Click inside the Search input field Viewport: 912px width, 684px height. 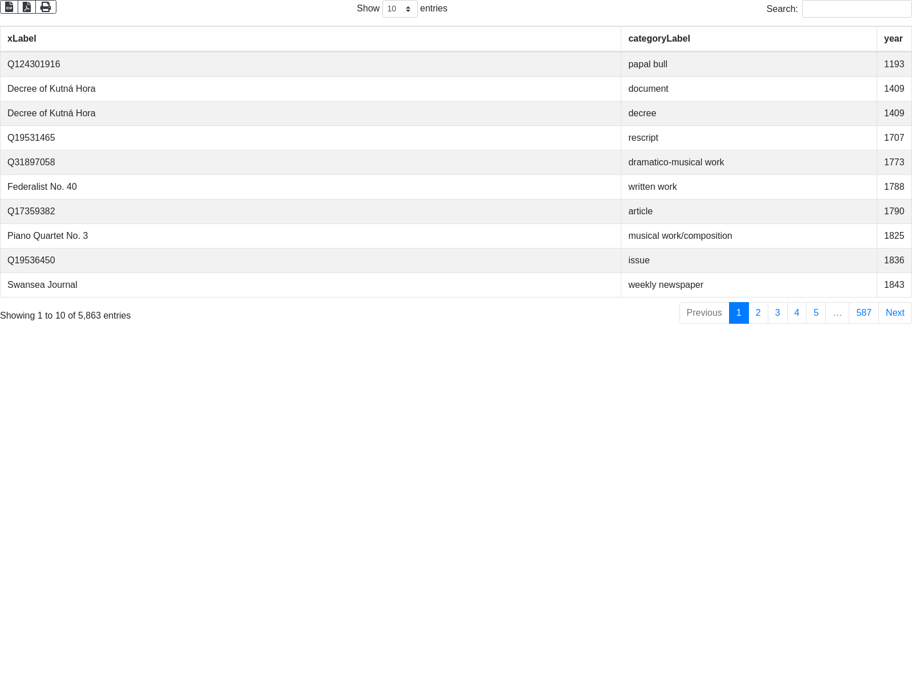click(x=856, y=9)
